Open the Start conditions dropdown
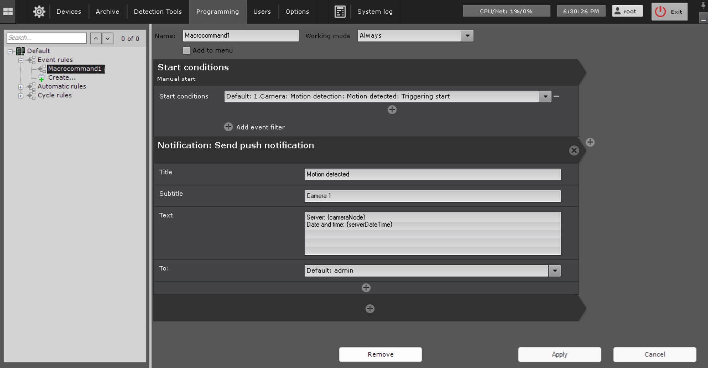The width and height of the screenshot is (708, 368). pyautogui.click(x=545, y=97)
